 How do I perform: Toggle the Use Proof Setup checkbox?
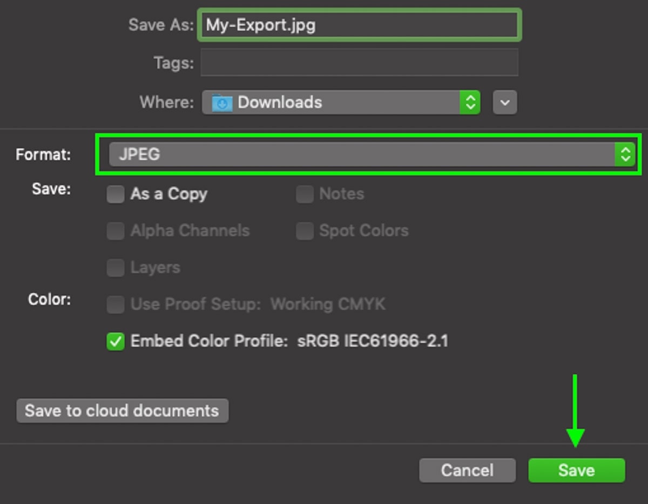pyautogui.click(x=116, y=304)
